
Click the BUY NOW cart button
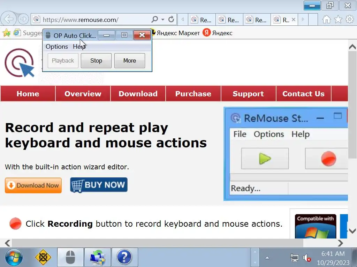pyautogui.click(x=99, y=185)
